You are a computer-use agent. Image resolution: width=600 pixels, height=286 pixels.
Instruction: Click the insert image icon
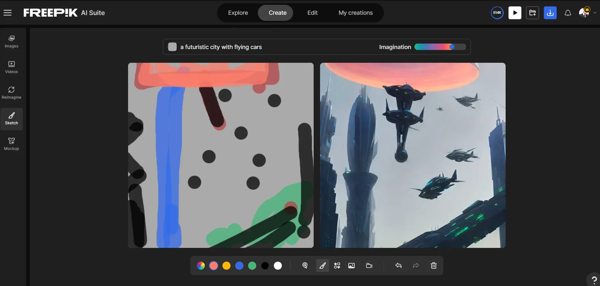352,266
